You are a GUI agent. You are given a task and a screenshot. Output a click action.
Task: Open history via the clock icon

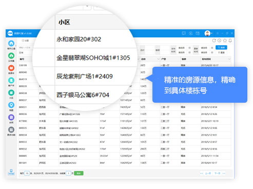coord(220,41)
